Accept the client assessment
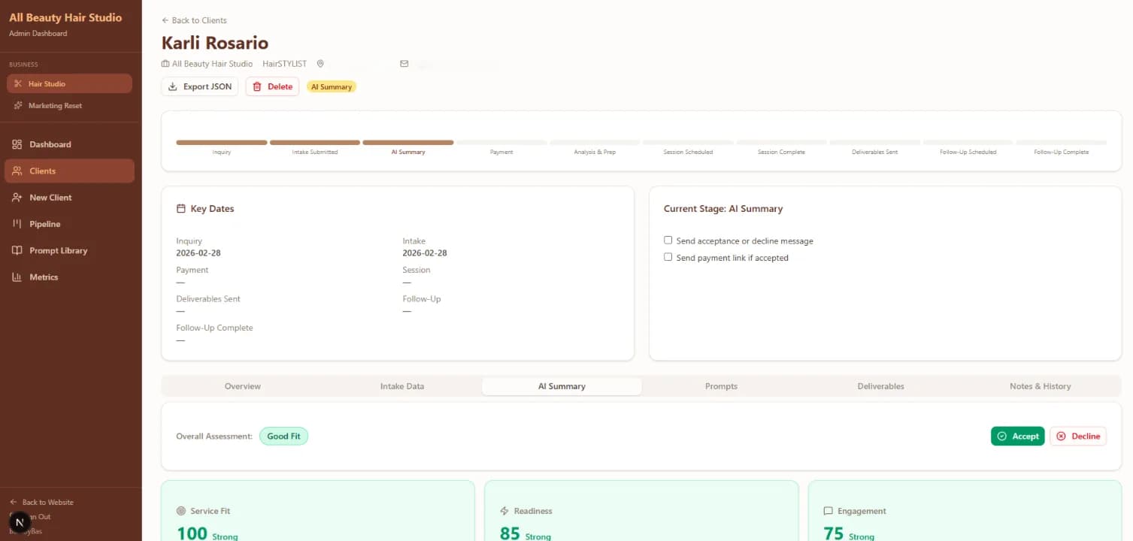The height and width of the screenshot is (541, 1133). click(x=1017, y=436)
